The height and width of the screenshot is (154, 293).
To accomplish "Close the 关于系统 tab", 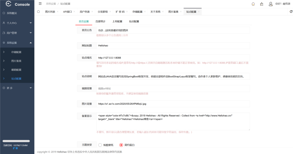I will click(163, 11).
